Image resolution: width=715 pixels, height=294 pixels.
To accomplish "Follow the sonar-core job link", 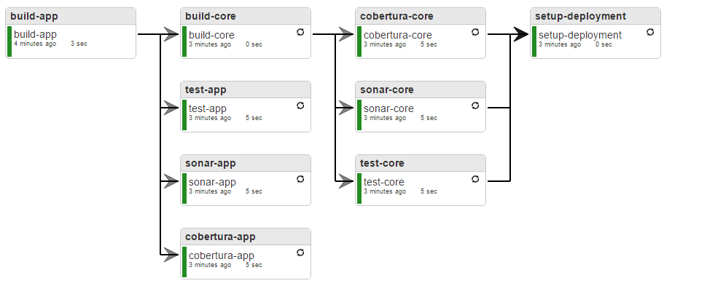I will point(388,108).
